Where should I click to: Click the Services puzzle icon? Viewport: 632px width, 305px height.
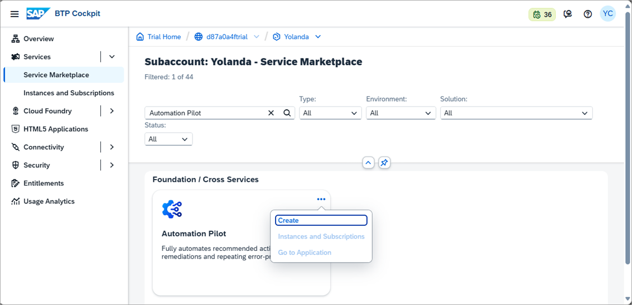coord(15,57)
